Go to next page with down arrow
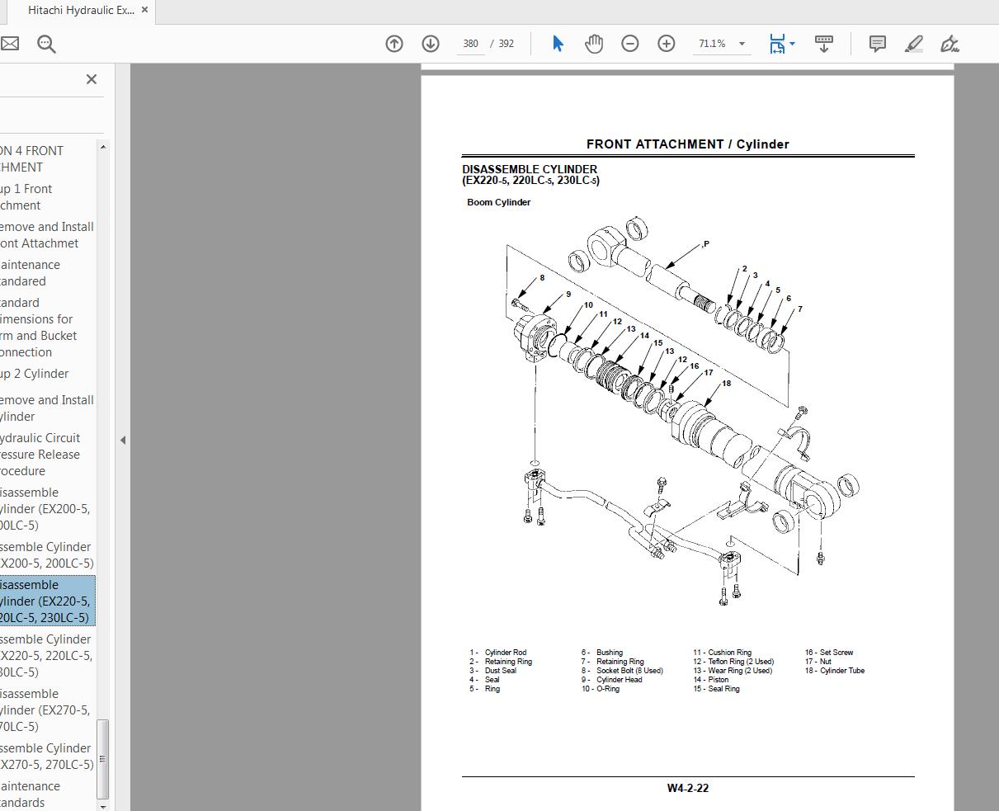 click(430, 44)
